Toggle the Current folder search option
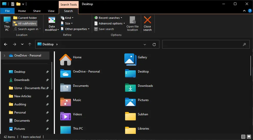This screenshot has height=140, width=253. point(25,18)
